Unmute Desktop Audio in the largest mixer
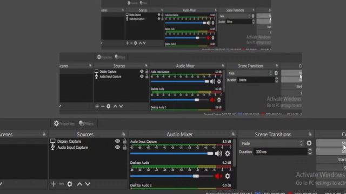346x194 pixels. click(x=218, y=176)
